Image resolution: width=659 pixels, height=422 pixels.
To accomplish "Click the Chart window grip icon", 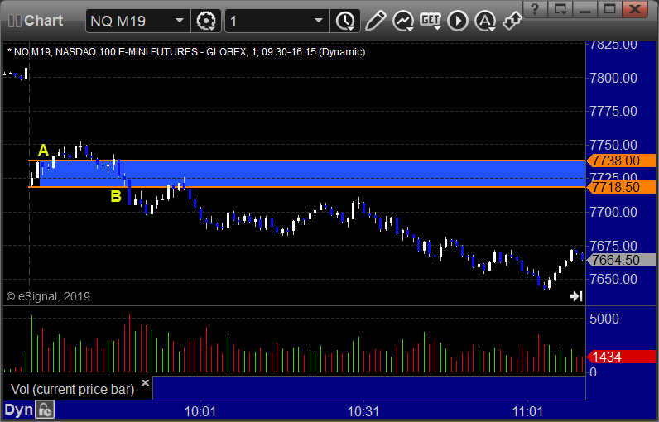I will pyautogui.click(x=14, y=21).
